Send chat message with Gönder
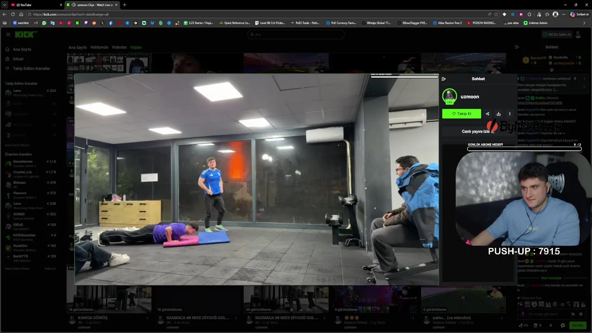Image resolution: width=592 pixels, height=333 pixels. (578, 325)
